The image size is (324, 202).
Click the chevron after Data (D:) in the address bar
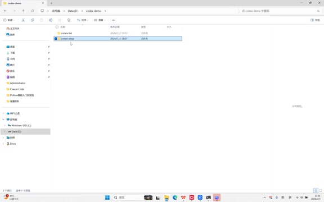pyautogui.click(x=82, y=11)
